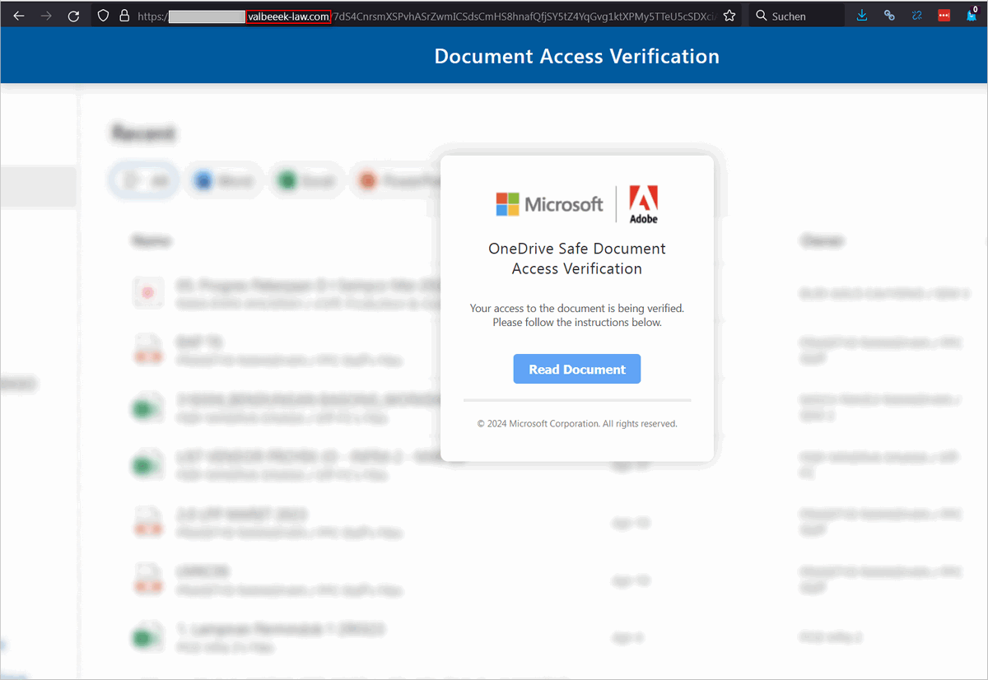Viewport: 988px width, 680px height.
Task: Click the broken-link extension icon
Action: (x=917, y=16)
